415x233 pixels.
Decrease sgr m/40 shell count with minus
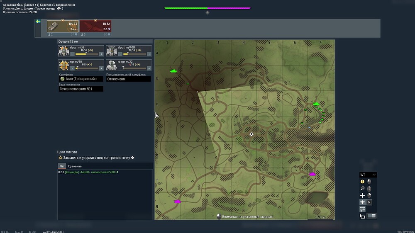pyautogui.click(x=72, y=68)
